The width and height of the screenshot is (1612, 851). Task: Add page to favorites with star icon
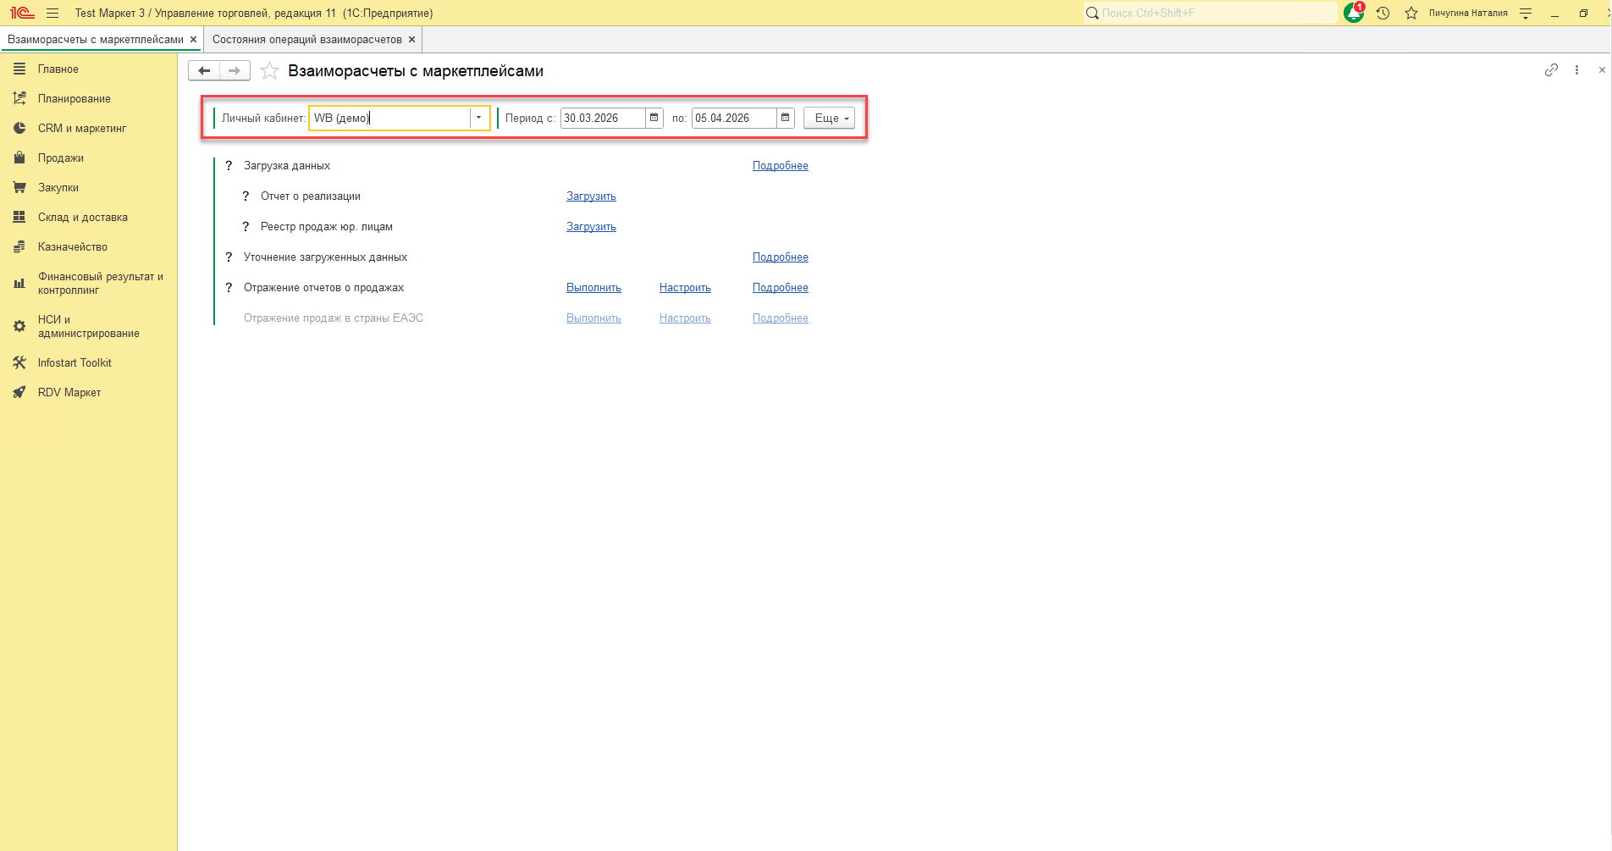[x=269, y=71]
